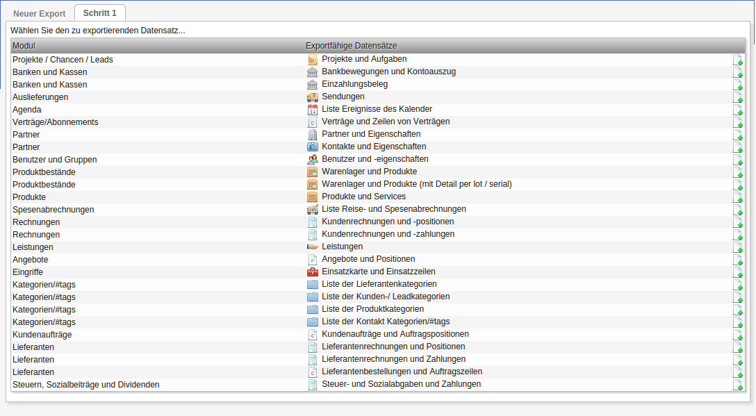Click new export icon for Projekte und Aufgaben
This screenshot has height=416, width=756.
point(738,60)
